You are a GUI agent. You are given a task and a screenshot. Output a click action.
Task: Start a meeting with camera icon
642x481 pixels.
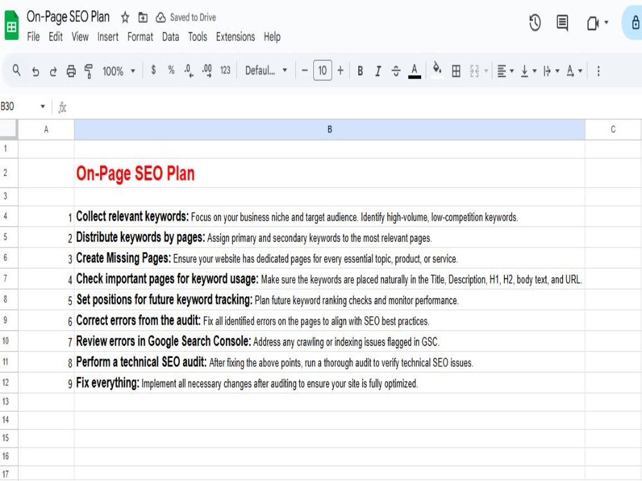pos(592,23)
